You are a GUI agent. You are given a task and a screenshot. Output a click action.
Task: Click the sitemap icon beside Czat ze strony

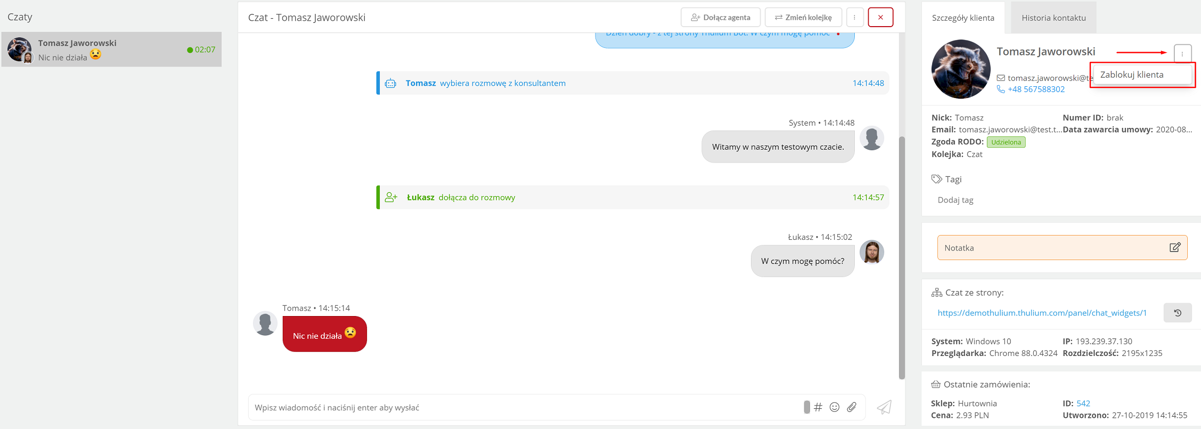937,293
